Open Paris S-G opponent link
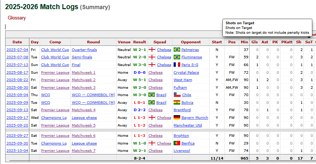The height and width of the screenshot is (164, 316). 190,65
